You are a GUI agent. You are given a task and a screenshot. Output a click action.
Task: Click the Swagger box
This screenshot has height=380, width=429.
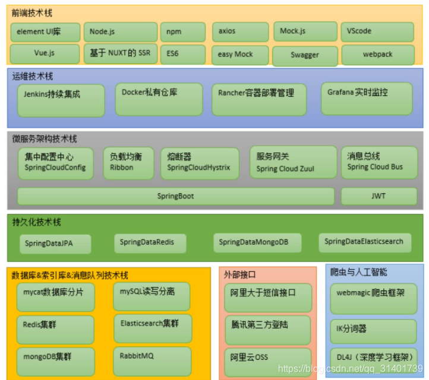[305, 56]
